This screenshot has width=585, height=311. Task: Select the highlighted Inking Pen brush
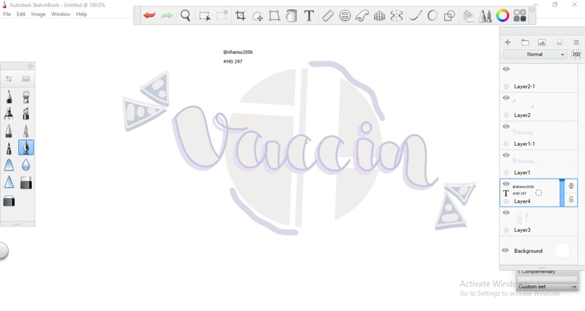click(x=26, y=147)
